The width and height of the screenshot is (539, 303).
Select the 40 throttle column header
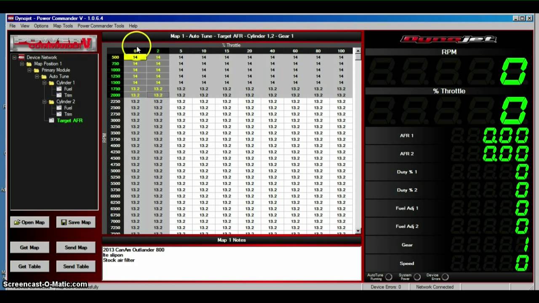tap(272, 51)
